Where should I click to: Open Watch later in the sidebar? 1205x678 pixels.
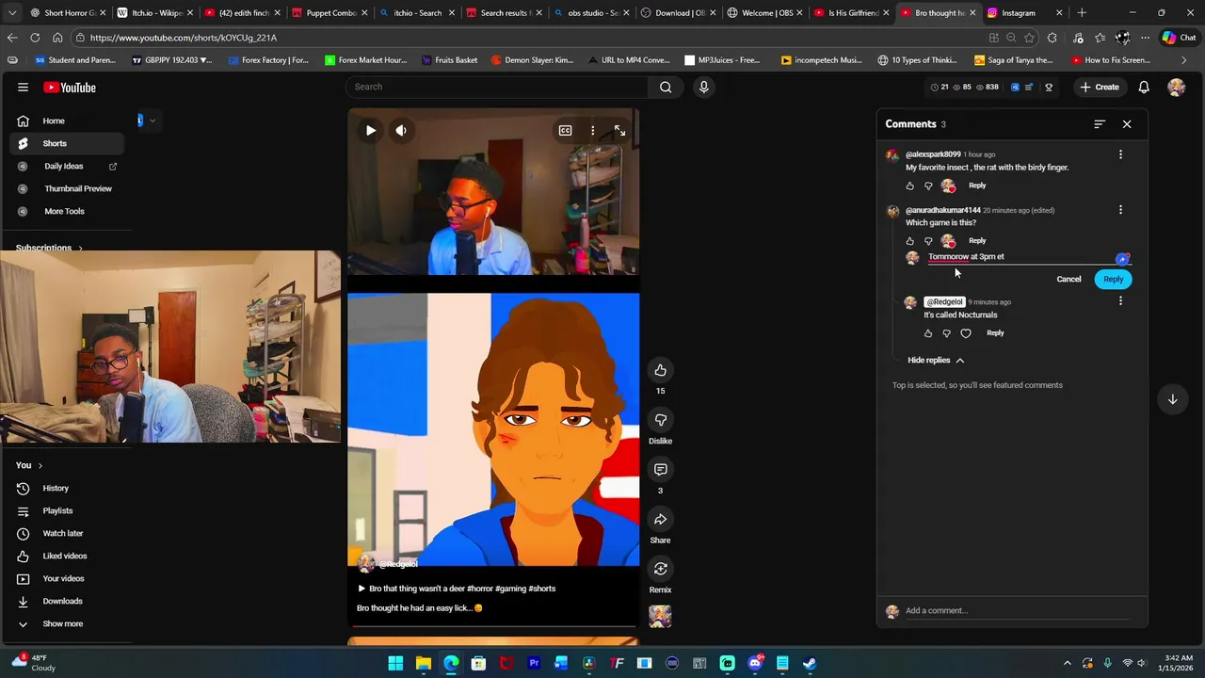67,533
